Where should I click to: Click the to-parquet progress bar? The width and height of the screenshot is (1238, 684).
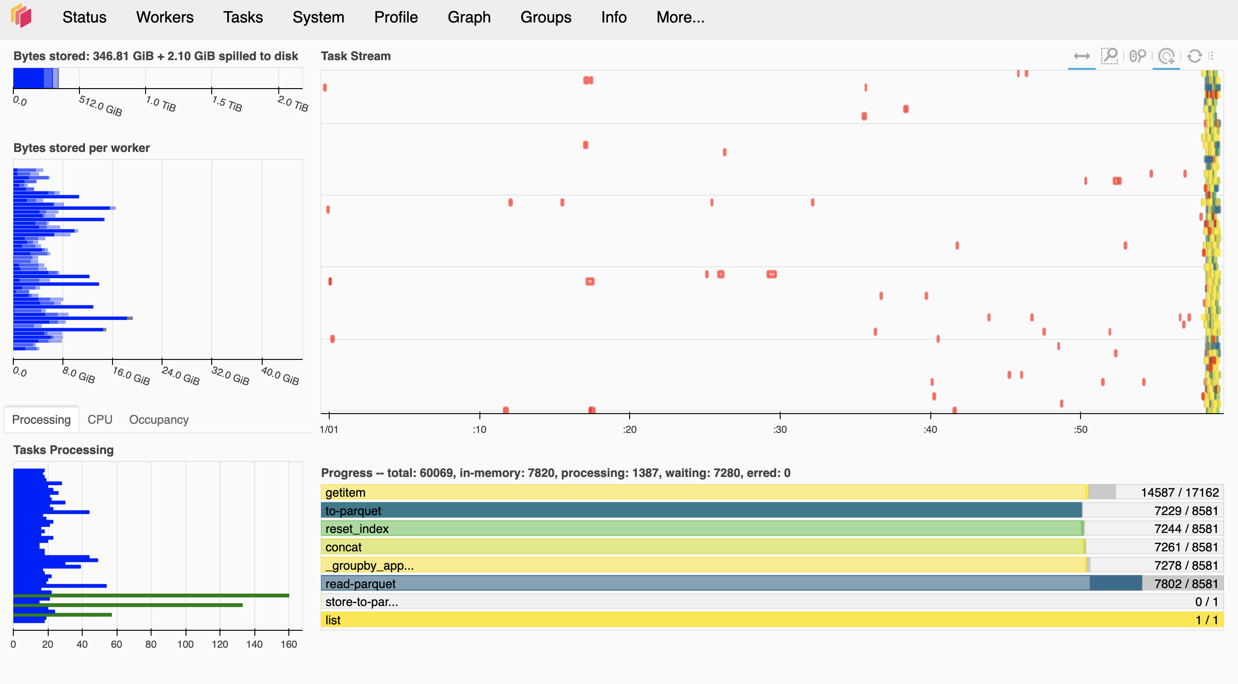click(x=772, y=510)
